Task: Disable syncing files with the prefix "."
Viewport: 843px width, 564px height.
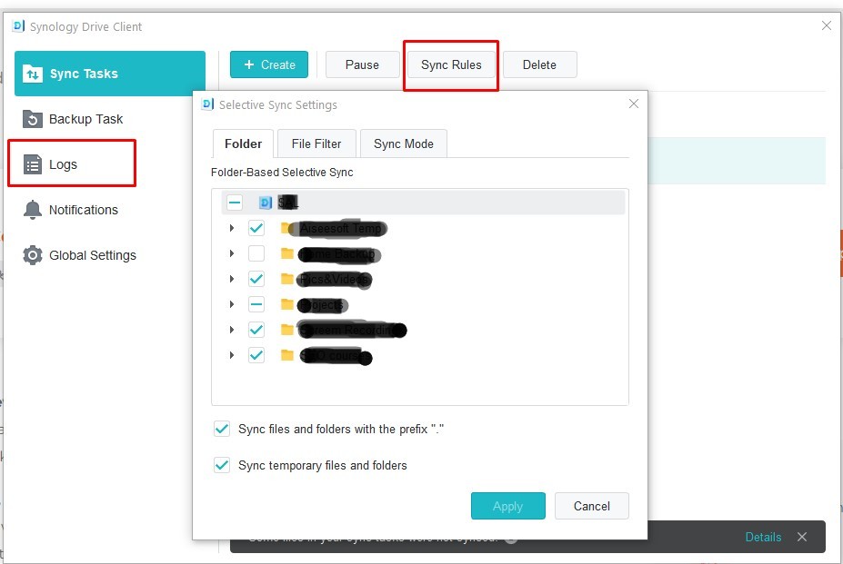Action: [x=221, y=429]
